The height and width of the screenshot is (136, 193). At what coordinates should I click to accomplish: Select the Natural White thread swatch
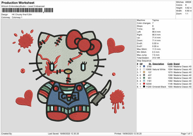(x=144, y=69)
